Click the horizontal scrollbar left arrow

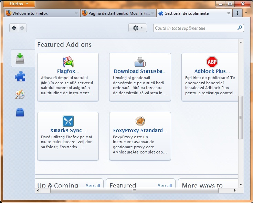[38, 190]
